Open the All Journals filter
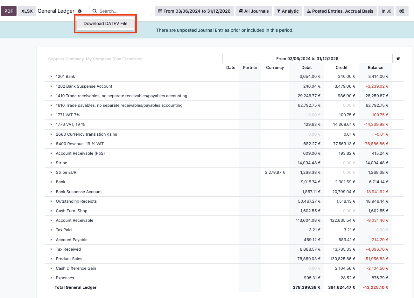This screenshot has width=414, height=298. (254, 11)
